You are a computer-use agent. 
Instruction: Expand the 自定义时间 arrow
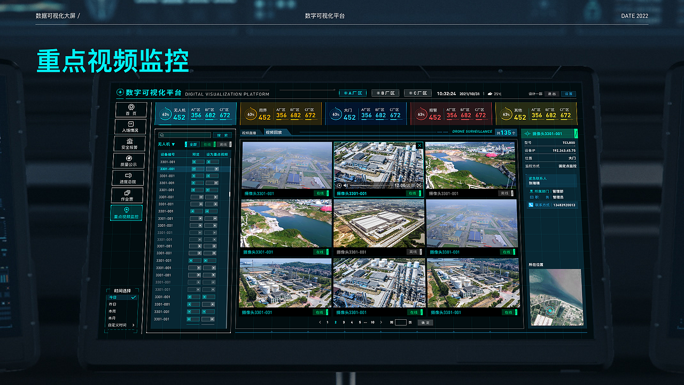pos(134,325)
